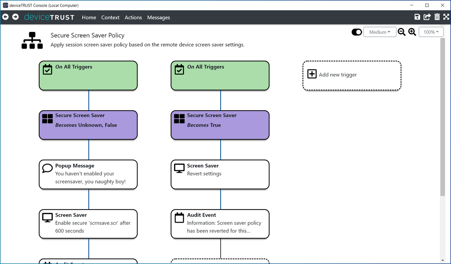Viewport: 451px width, 264px height.
Task: Go back with the left arrow icon
Action: [6, 17]
